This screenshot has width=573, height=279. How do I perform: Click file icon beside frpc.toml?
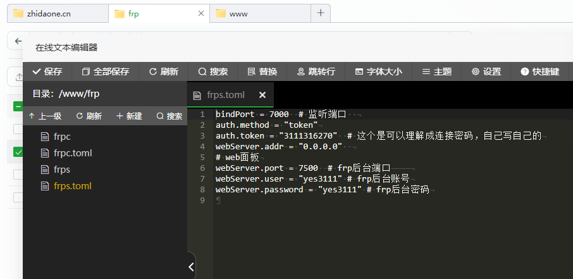[x=45, y=153]
